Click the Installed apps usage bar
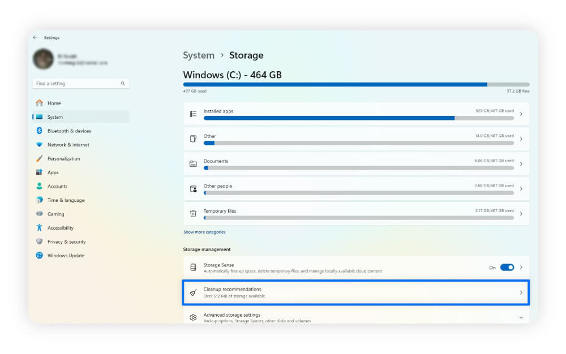Screen dimensions: 566x354 click(358, 118)
